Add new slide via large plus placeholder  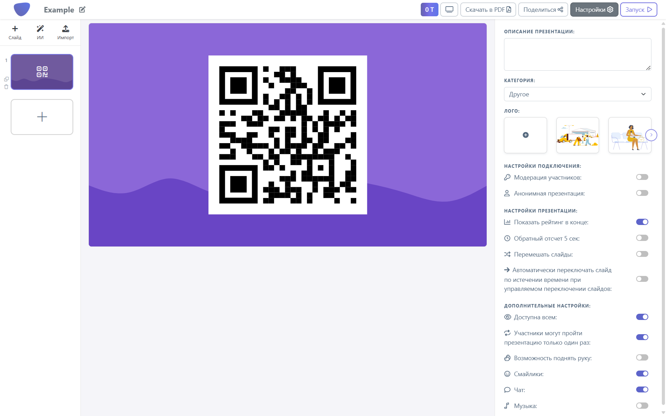pyautogui.click(x=42, y=117)
